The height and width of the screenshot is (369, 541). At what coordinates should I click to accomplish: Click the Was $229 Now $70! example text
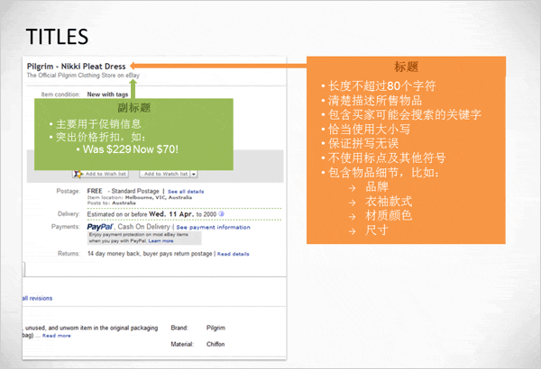[x=131, y=149]
